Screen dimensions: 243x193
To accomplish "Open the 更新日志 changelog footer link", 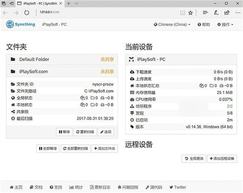I will coord(100,187).
